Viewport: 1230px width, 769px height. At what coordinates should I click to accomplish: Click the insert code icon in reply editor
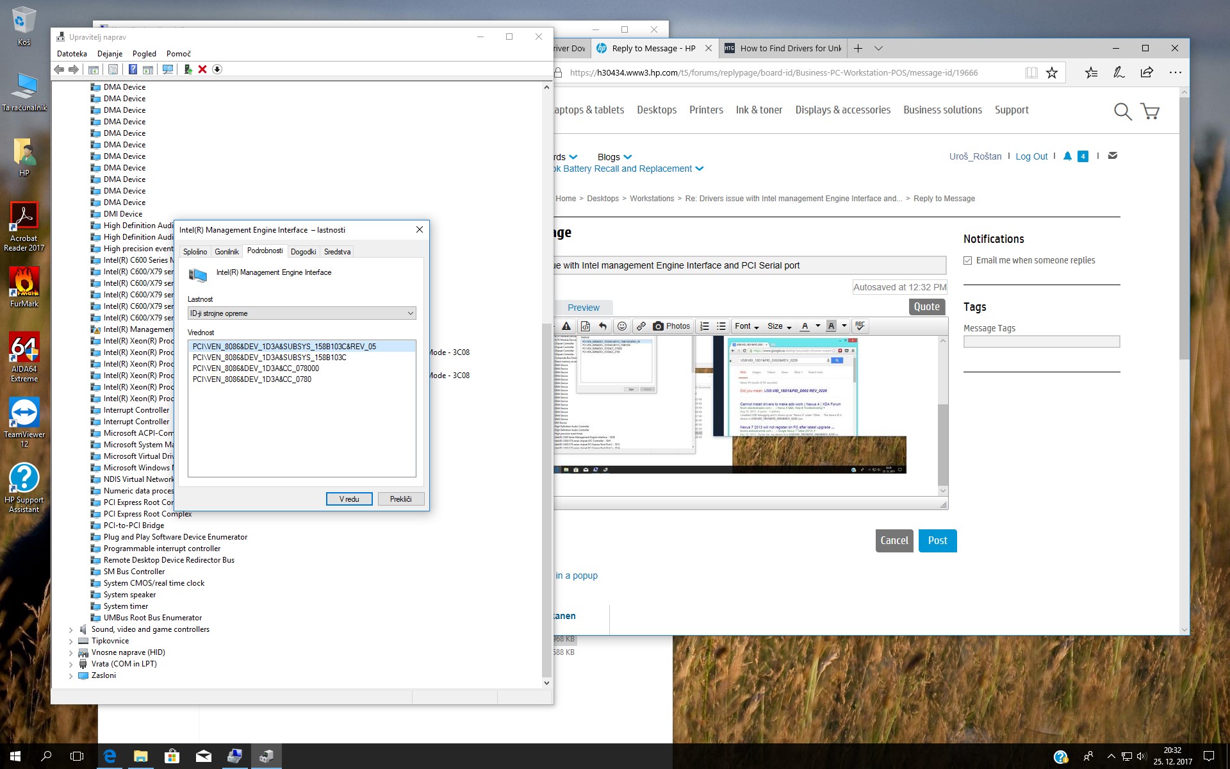(585, 326)
